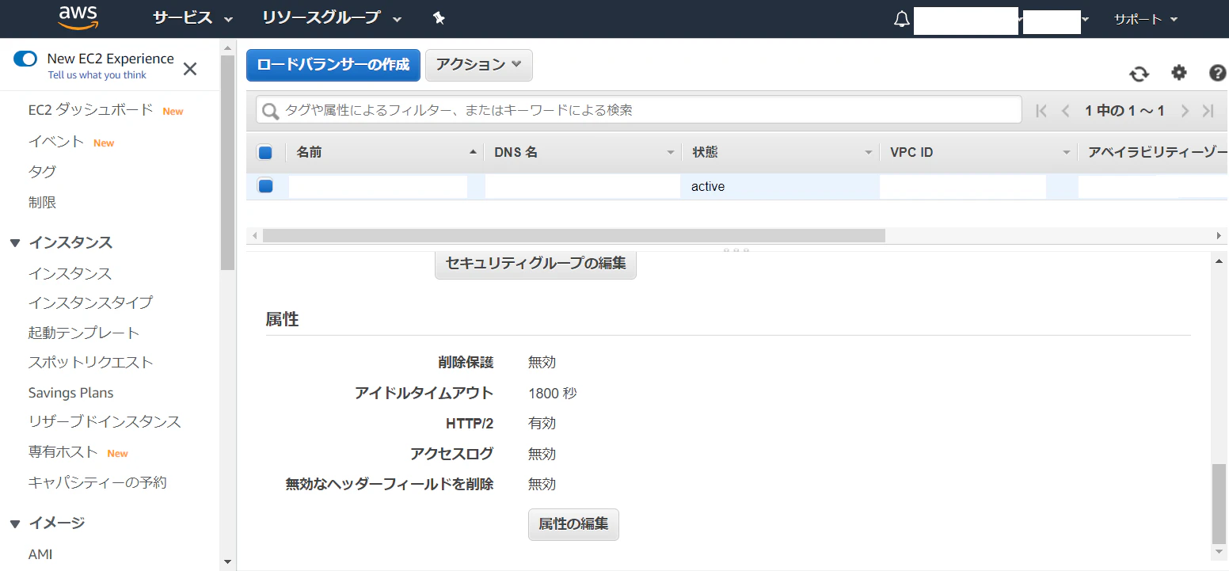
Task: Click the filter search input field
Action: 638,111
